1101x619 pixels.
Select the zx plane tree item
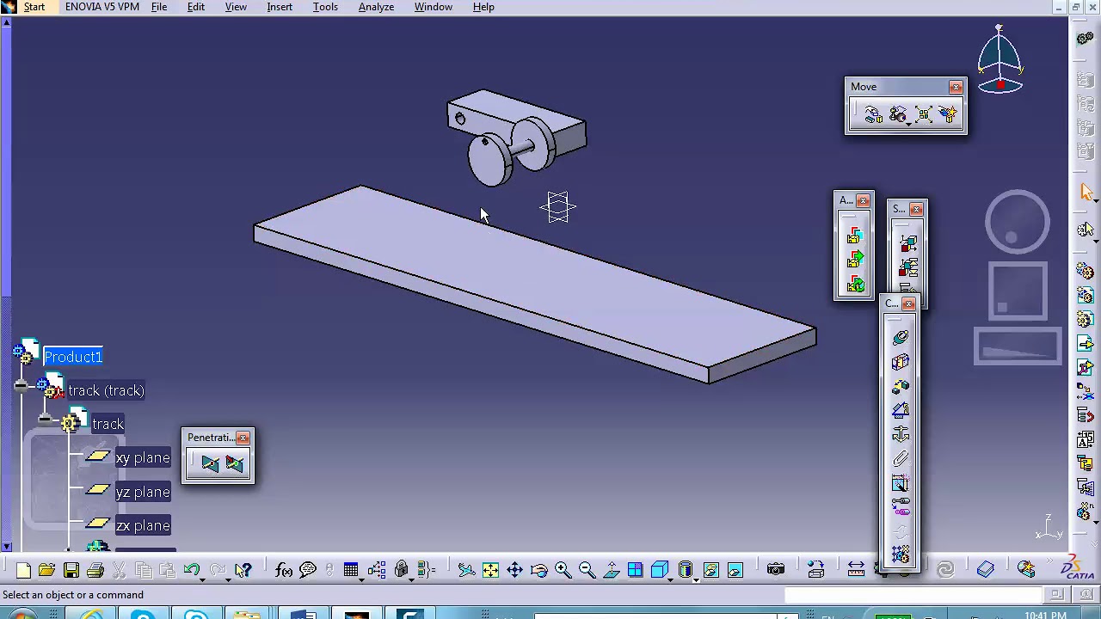click(x=143, y=526)
